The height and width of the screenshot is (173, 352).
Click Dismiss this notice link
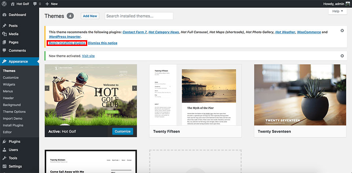point(103,43)
